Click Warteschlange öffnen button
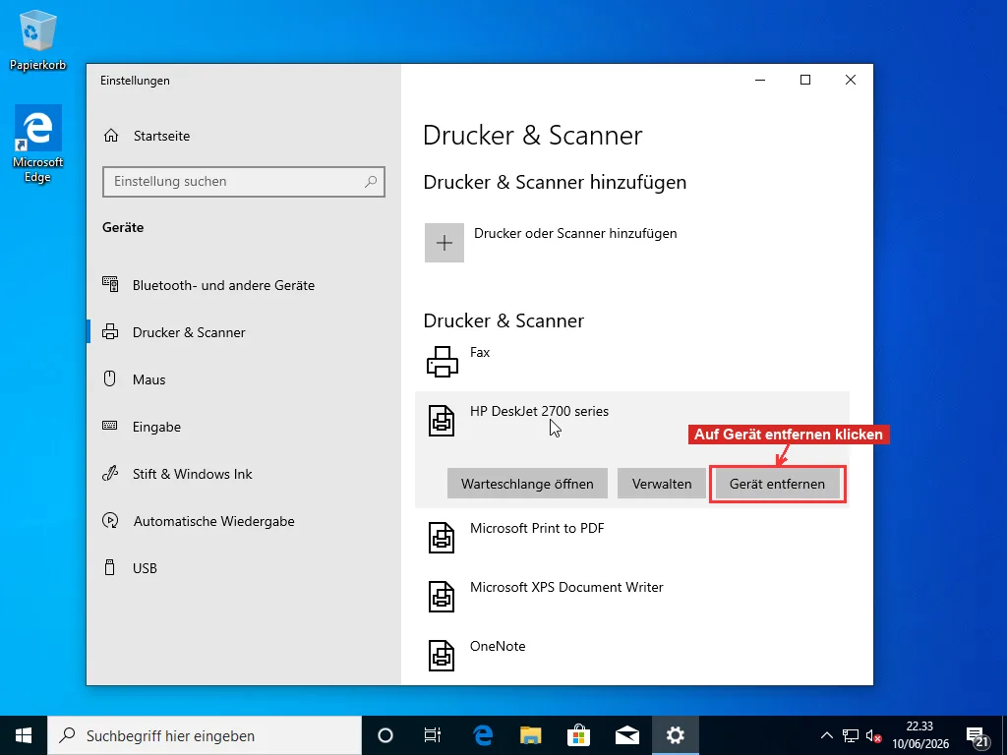This screenshot has height=755, width=1007. [527, 484]
